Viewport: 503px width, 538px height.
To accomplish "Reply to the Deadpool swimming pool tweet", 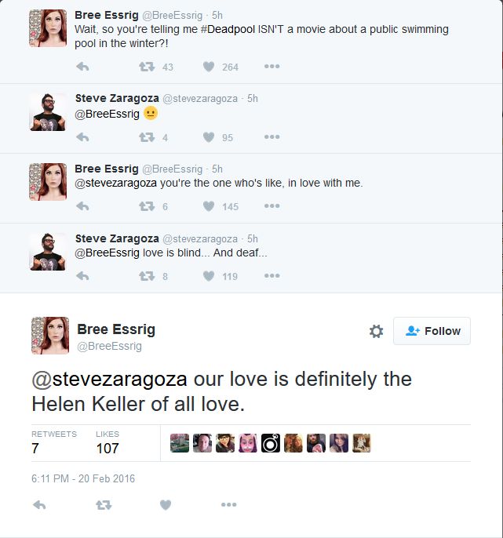I will tap(82, 67).
